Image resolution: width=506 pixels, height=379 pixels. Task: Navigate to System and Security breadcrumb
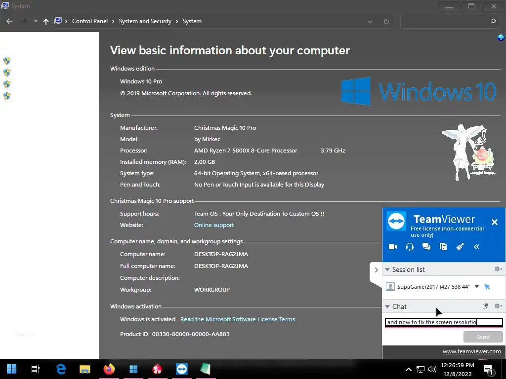145,21
